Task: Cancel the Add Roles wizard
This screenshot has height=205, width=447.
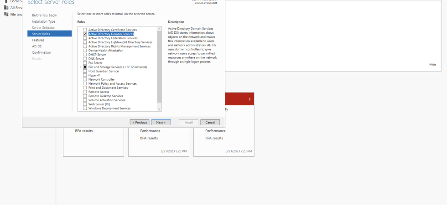Action: 210,123
